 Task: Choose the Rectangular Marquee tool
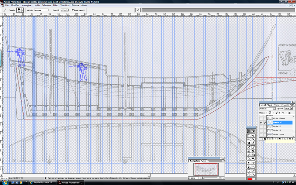(249, 136)
